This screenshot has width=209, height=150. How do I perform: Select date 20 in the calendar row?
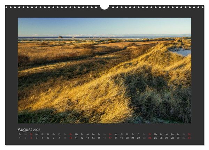(x=127, y=138)
